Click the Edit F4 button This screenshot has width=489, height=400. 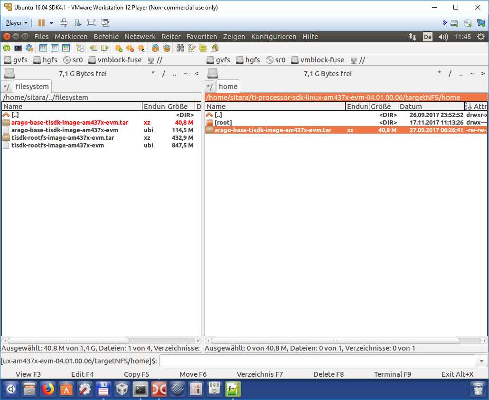[82, 374]
